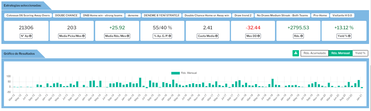The height and width of the screenshot is (111, 371).
Task: Select Colossus 06 Scoring Away Overs strategy
Action: pos(28,15)
